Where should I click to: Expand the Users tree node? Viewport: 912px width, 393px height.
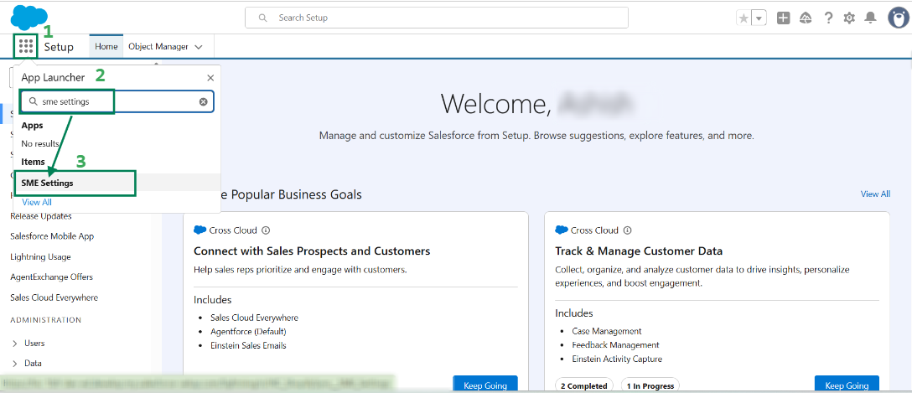[15, 344]
